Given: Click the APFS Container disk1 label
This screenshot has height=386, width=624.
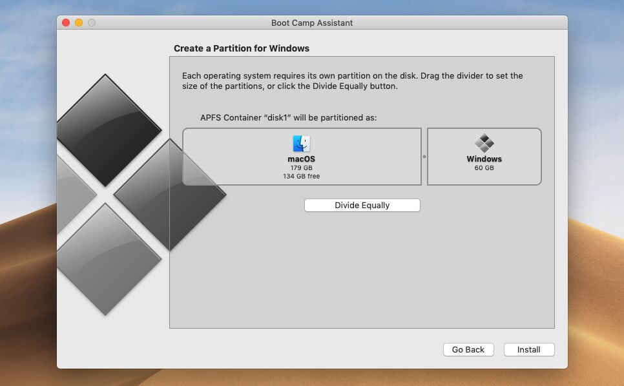Looking at the screenshot, I should coord(288,118).
